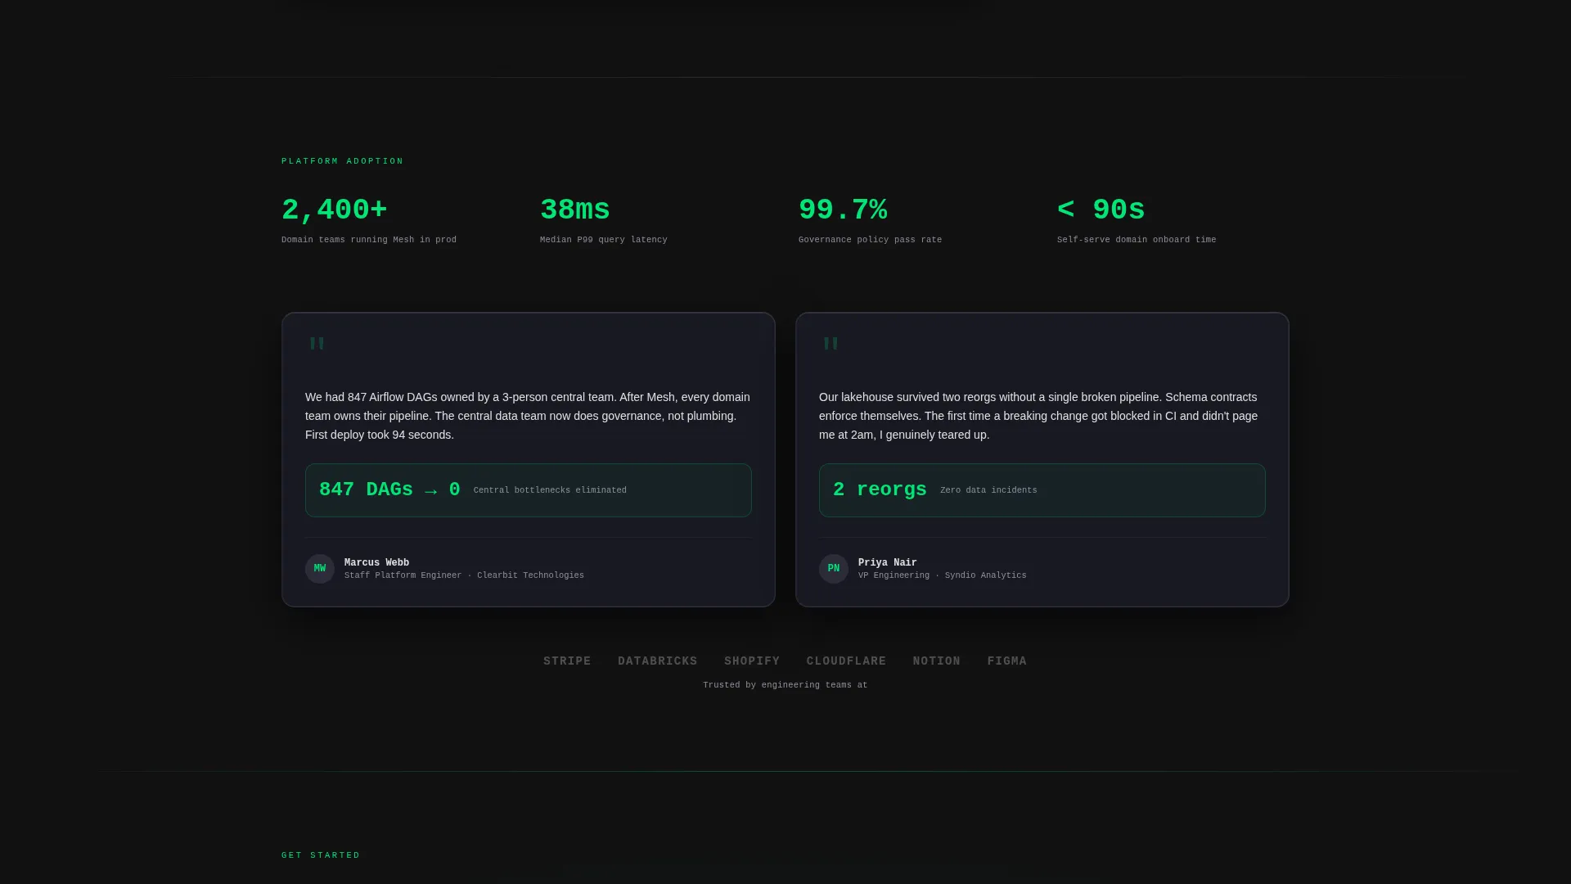Viewport: 1571px width, 884px height.
Task: Select the '2,400+' stat value
Action: [335, 210]
